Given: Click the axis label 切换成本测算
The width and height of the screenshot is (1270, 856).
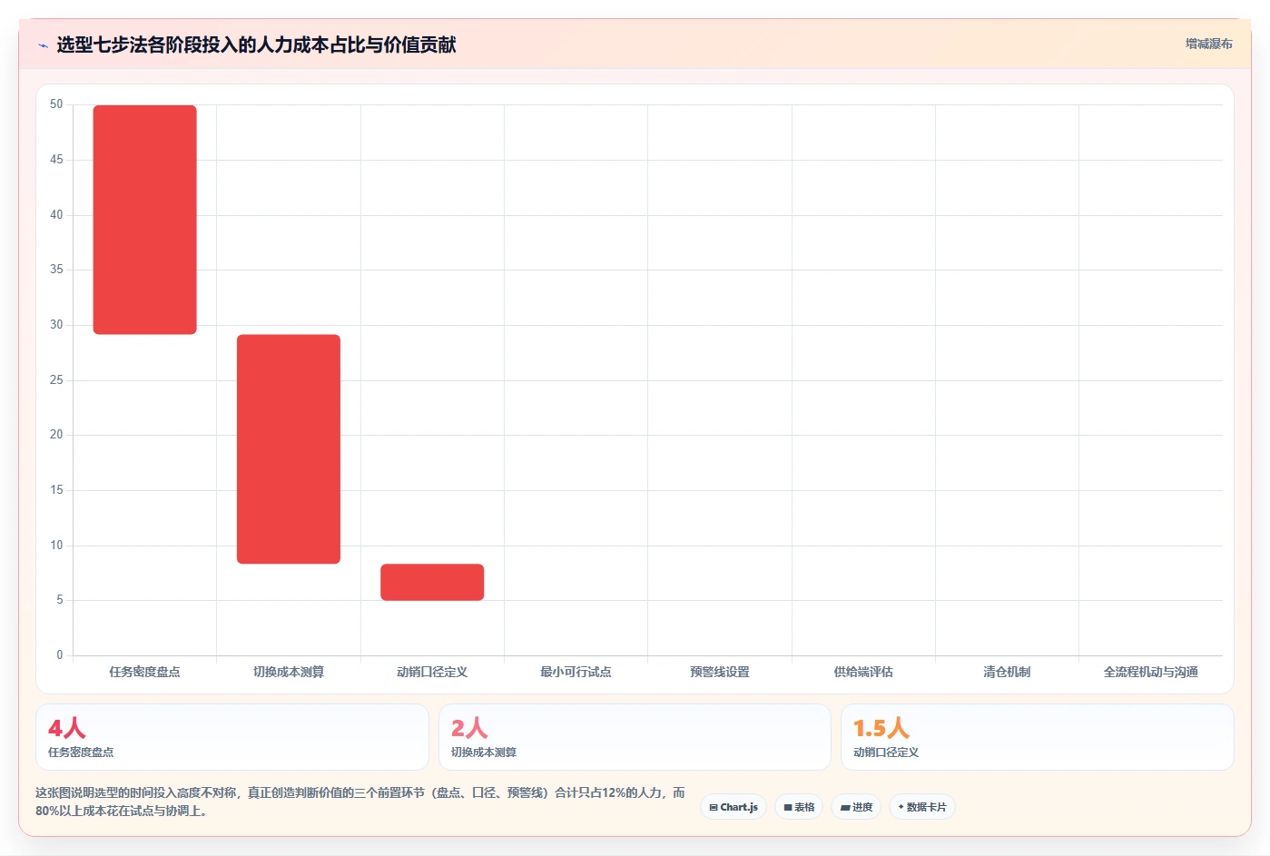Looking at the screenshot, I should [x=289, y=672].
